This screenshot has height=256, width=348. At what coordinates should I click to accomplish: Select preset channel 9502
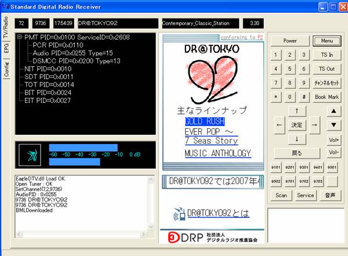(276, 181)
